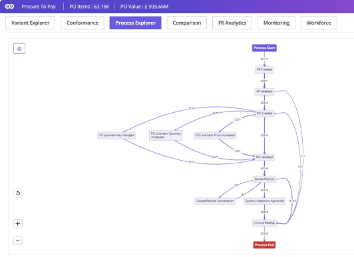Select the PO payment key changed node
The image size is (354, 257).
[x=116, y=135]
